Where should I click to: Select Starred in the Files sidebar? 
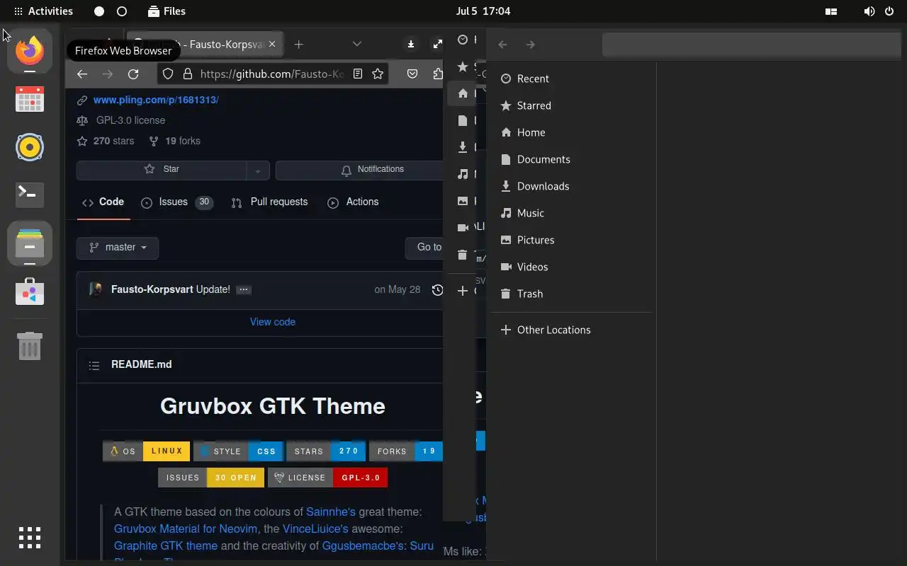point(571,105)
